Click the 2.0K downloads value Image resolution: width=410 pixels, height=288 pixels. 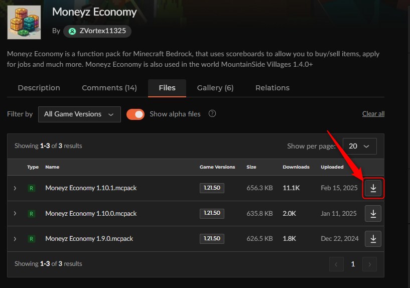point(289,214)
